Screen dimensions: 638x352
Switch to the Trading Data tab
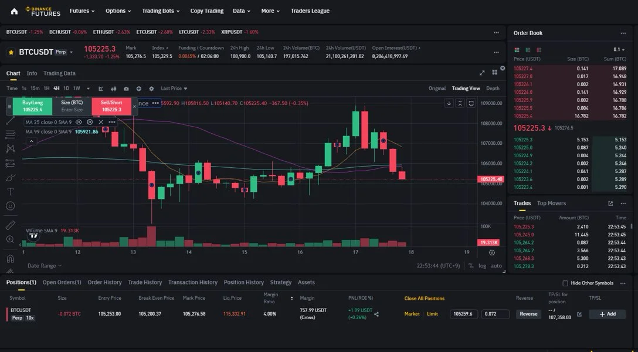coord(59,73)
